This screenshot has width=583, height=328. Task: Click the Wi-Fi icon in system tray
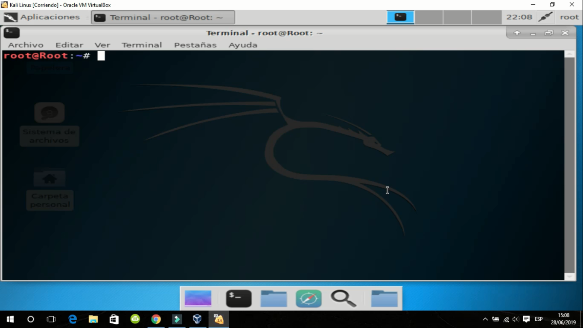point(506,319)
